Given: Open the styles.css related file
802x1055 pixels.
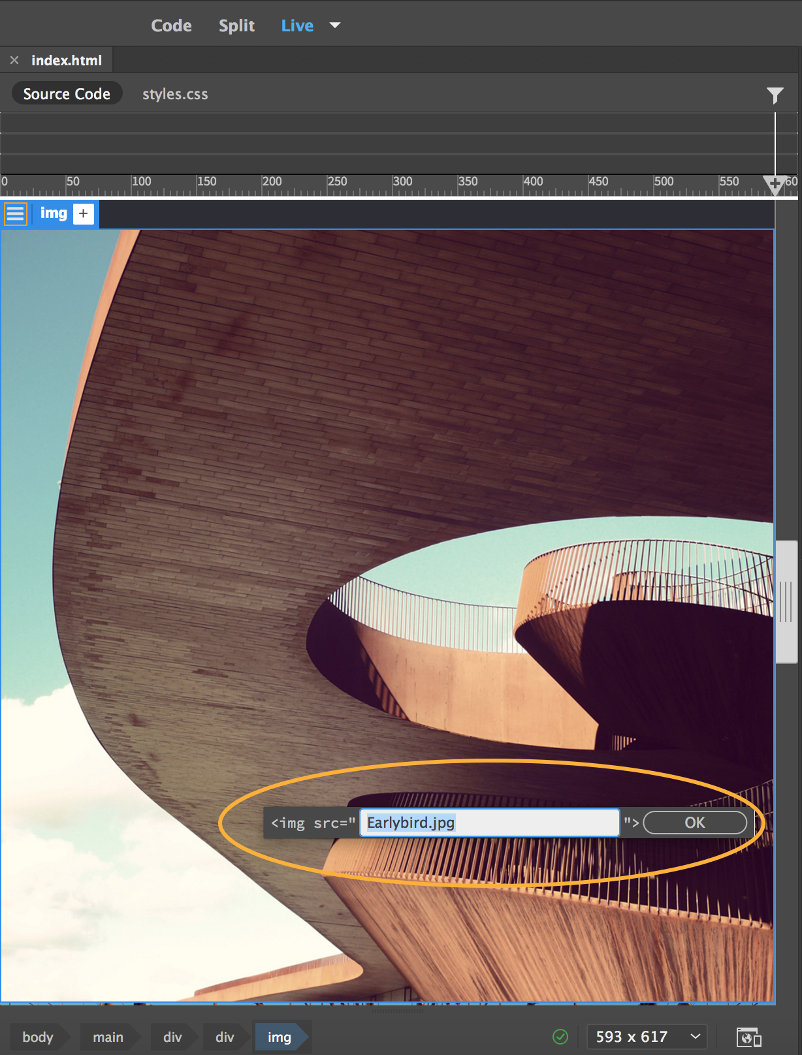Looking at the screenshot, I should click(x=175, y=94).
